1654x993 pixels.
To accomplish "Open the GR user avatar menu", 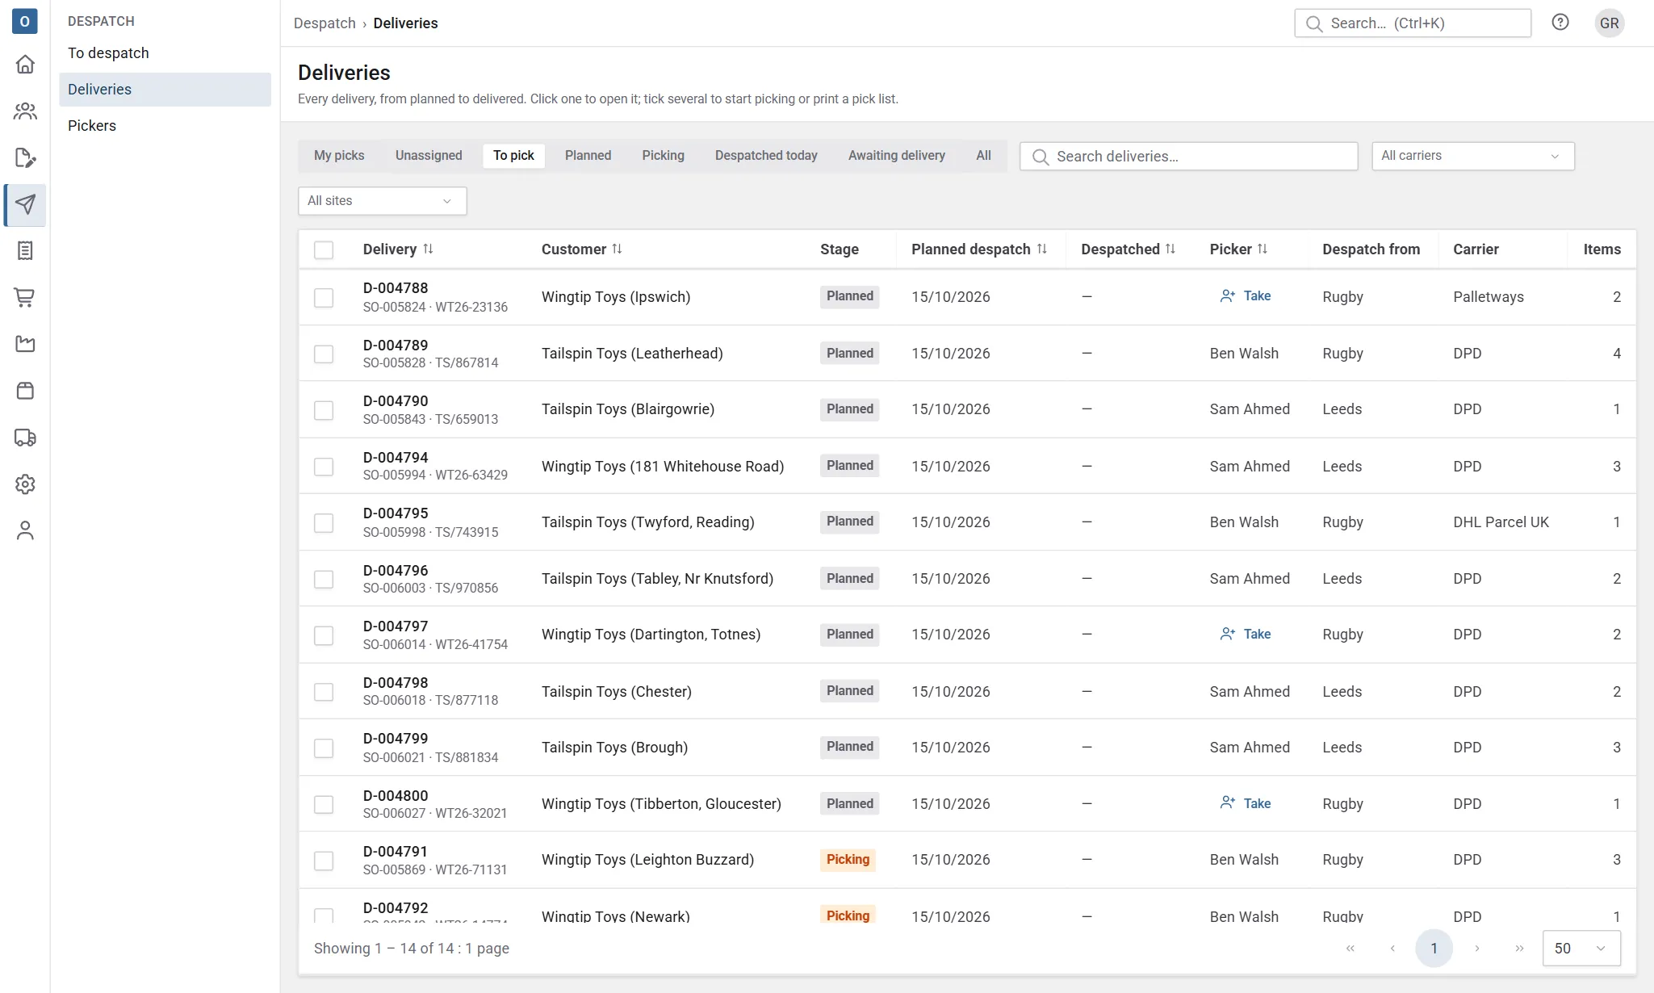I will point(1609,23).
